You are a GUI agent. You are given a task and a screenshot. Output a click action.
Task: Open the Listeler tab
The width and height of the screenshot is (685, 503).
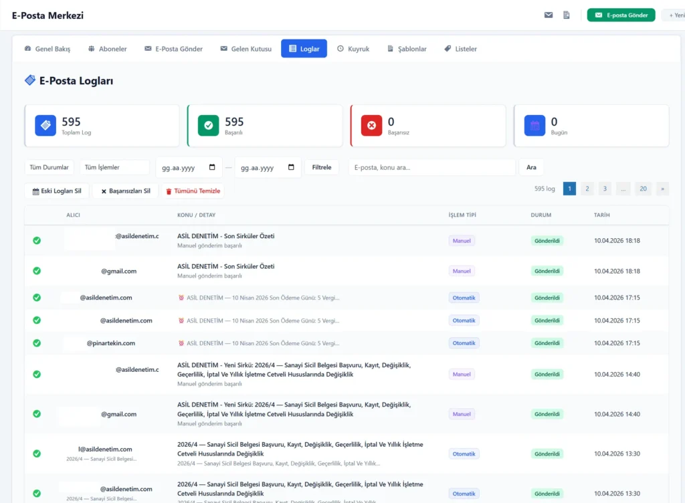(460, 49)
